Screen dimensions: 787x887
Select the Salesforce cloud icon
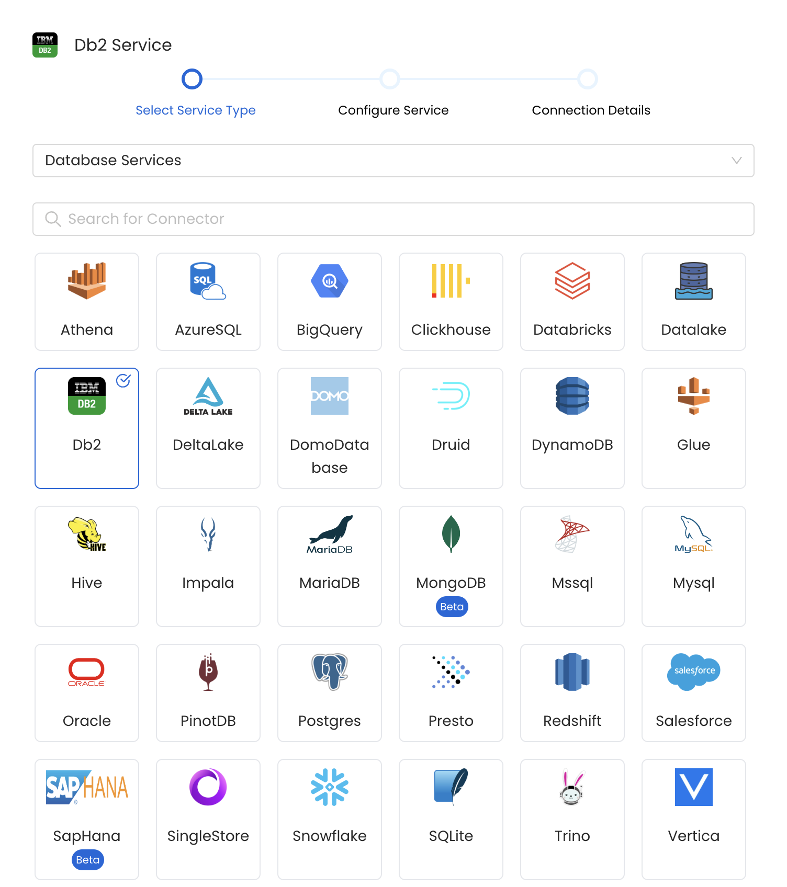[694, 672]
